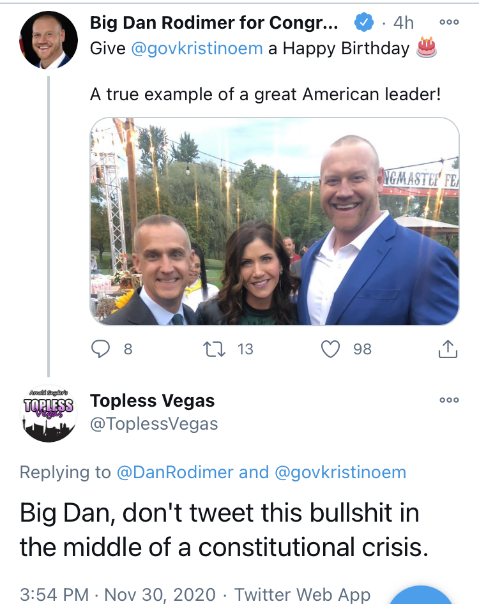
Task: Click the Topless Vegas display name
Action: pos(152,401)
